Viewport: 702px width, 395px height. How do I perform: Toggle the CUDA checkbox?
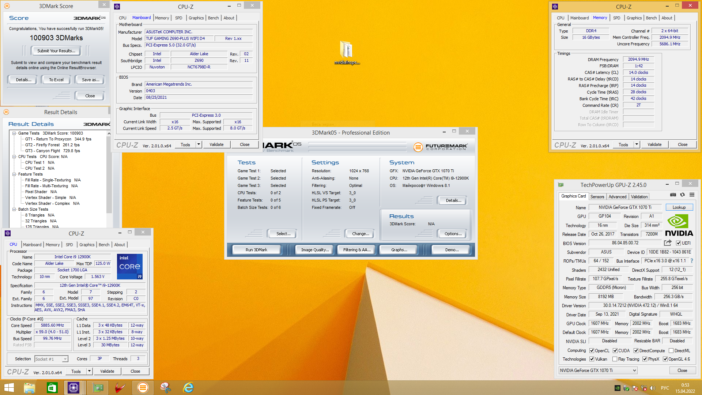point(615,351)
